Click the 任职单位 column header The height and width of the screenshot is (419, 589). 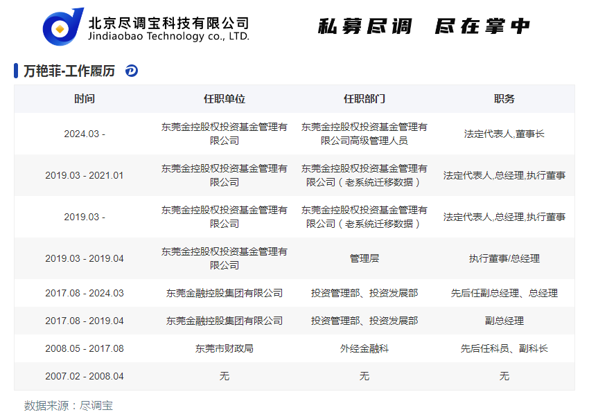224,99
